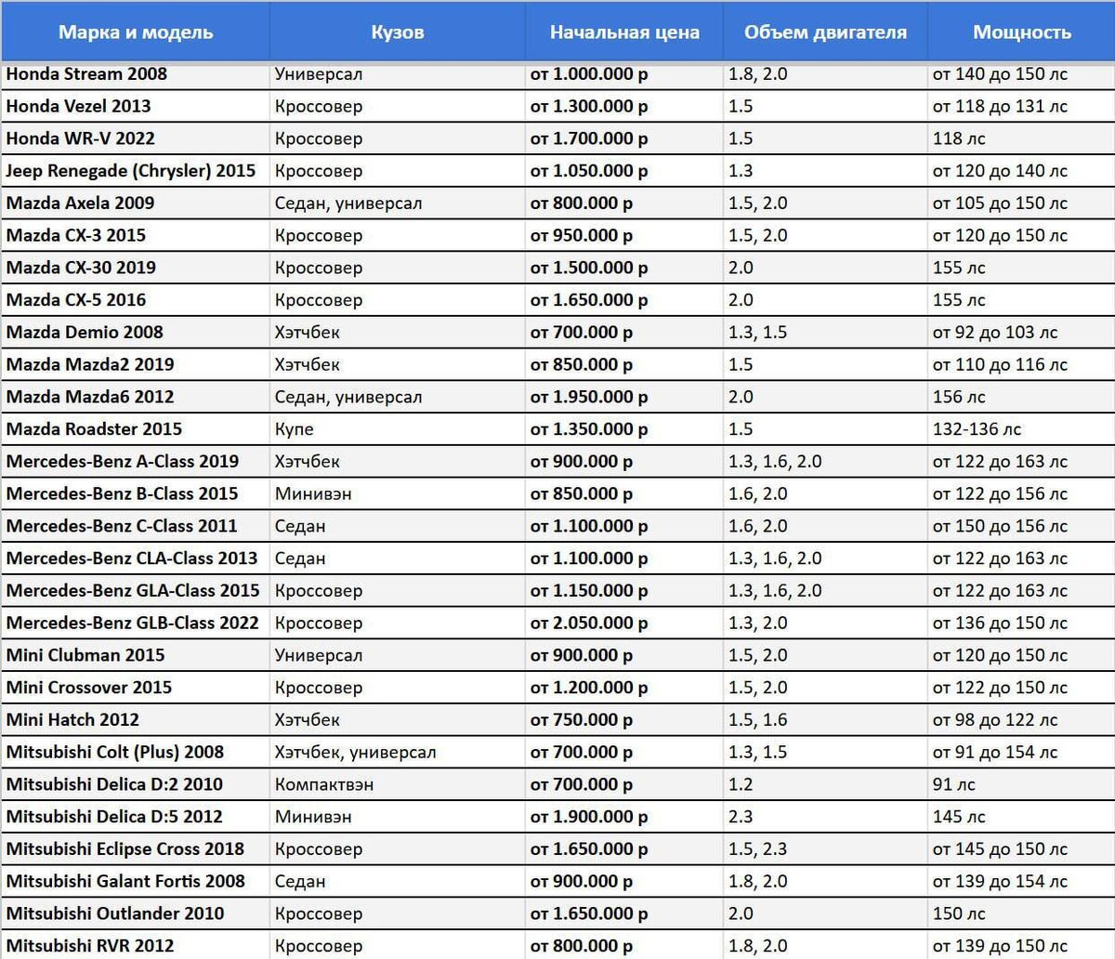This screenshot has width=1115, height=959.
Task: Click power 'от 92 до 103 лс' for Demio
Action: coord(1021,332)
